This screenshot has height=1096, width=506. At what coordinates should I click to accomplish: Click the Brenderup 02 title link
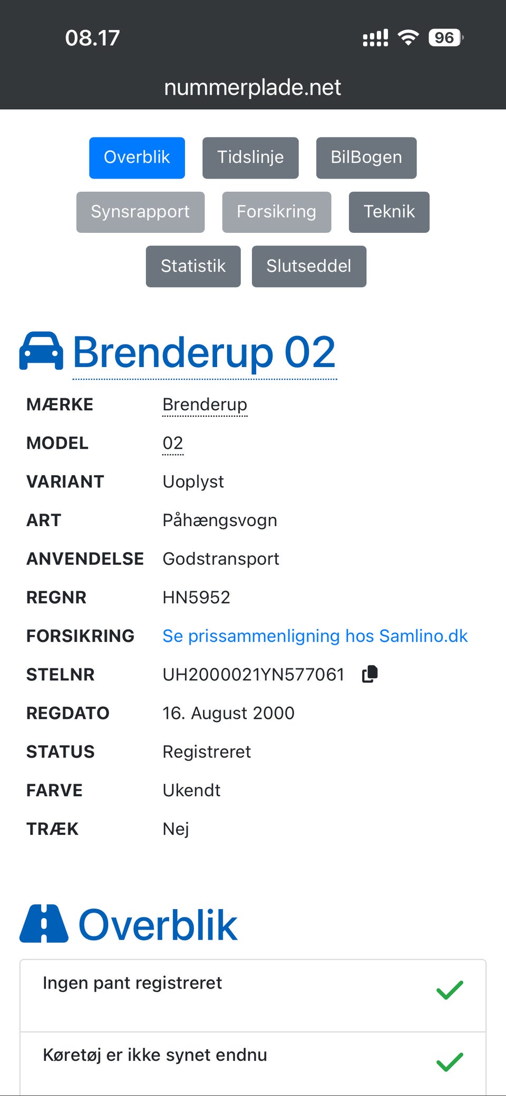(204, 352)
